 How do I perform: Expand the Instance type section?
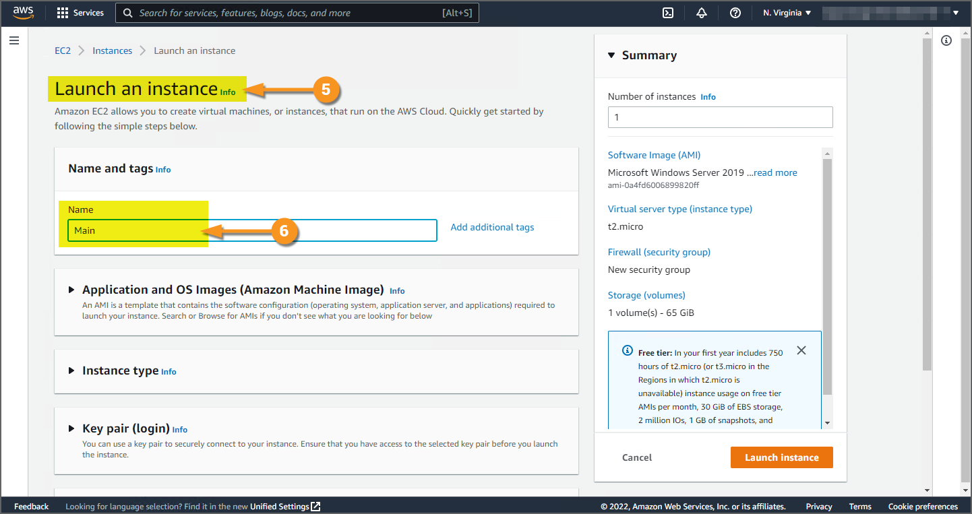click(71, 371)
